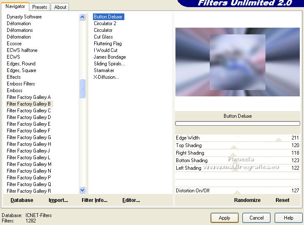Screen dimensions: 304x225
Task: Select Filter Factory Gallery F
Action: (x=29, y=131)
